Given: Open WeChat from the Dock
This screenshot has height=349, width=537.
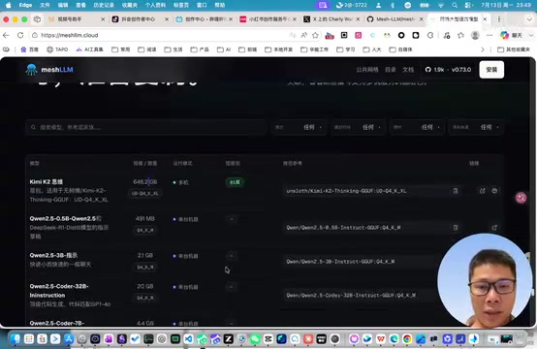Looking at the screenshot, I should (255, 339).
